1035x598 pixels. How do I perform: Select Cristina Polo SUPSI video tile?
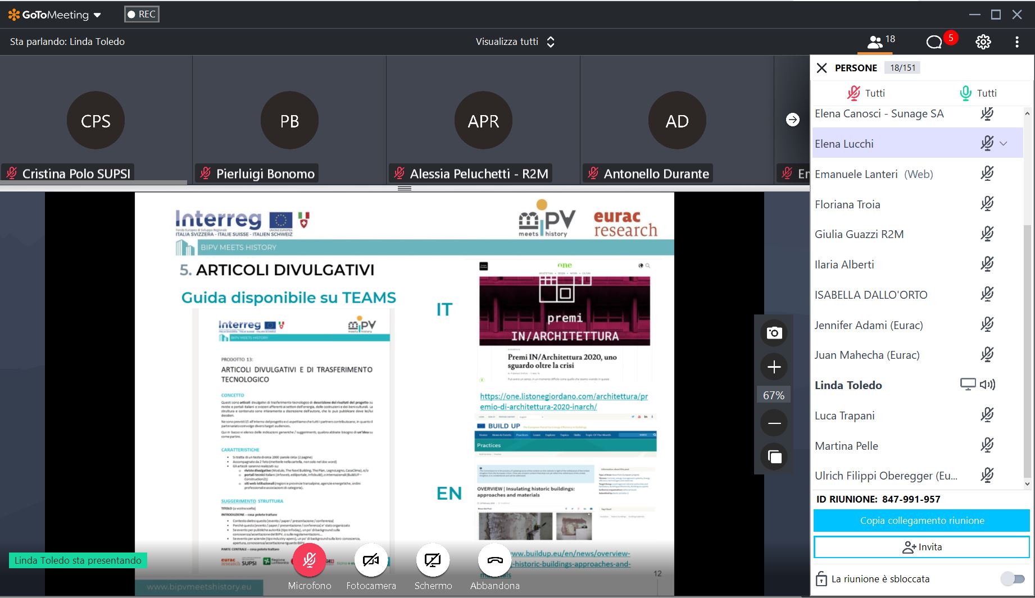(x=96, y=120)
